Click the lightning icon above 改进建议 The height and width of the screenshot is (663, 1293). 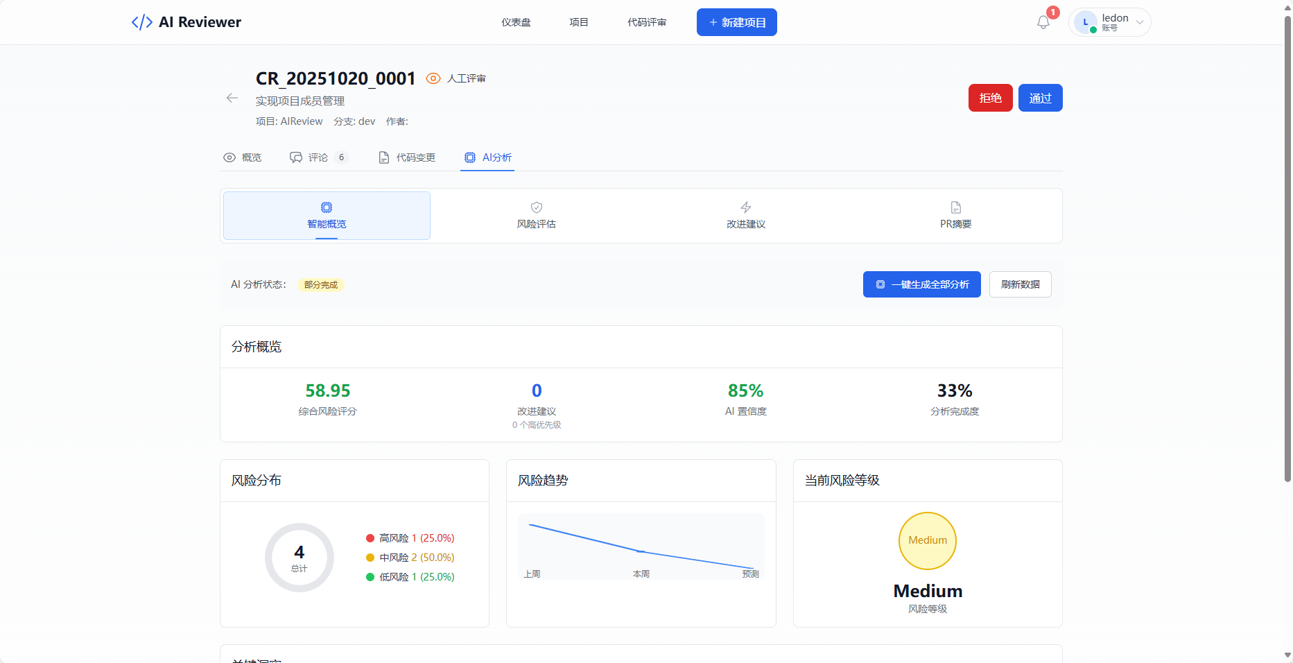746,207
